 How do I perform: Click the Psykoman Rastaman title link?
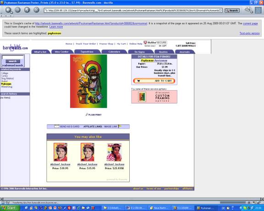154,60
